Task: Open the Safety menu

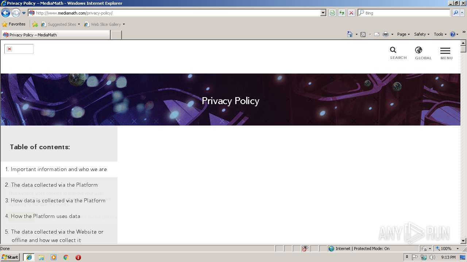Action: tap(422, 34)
